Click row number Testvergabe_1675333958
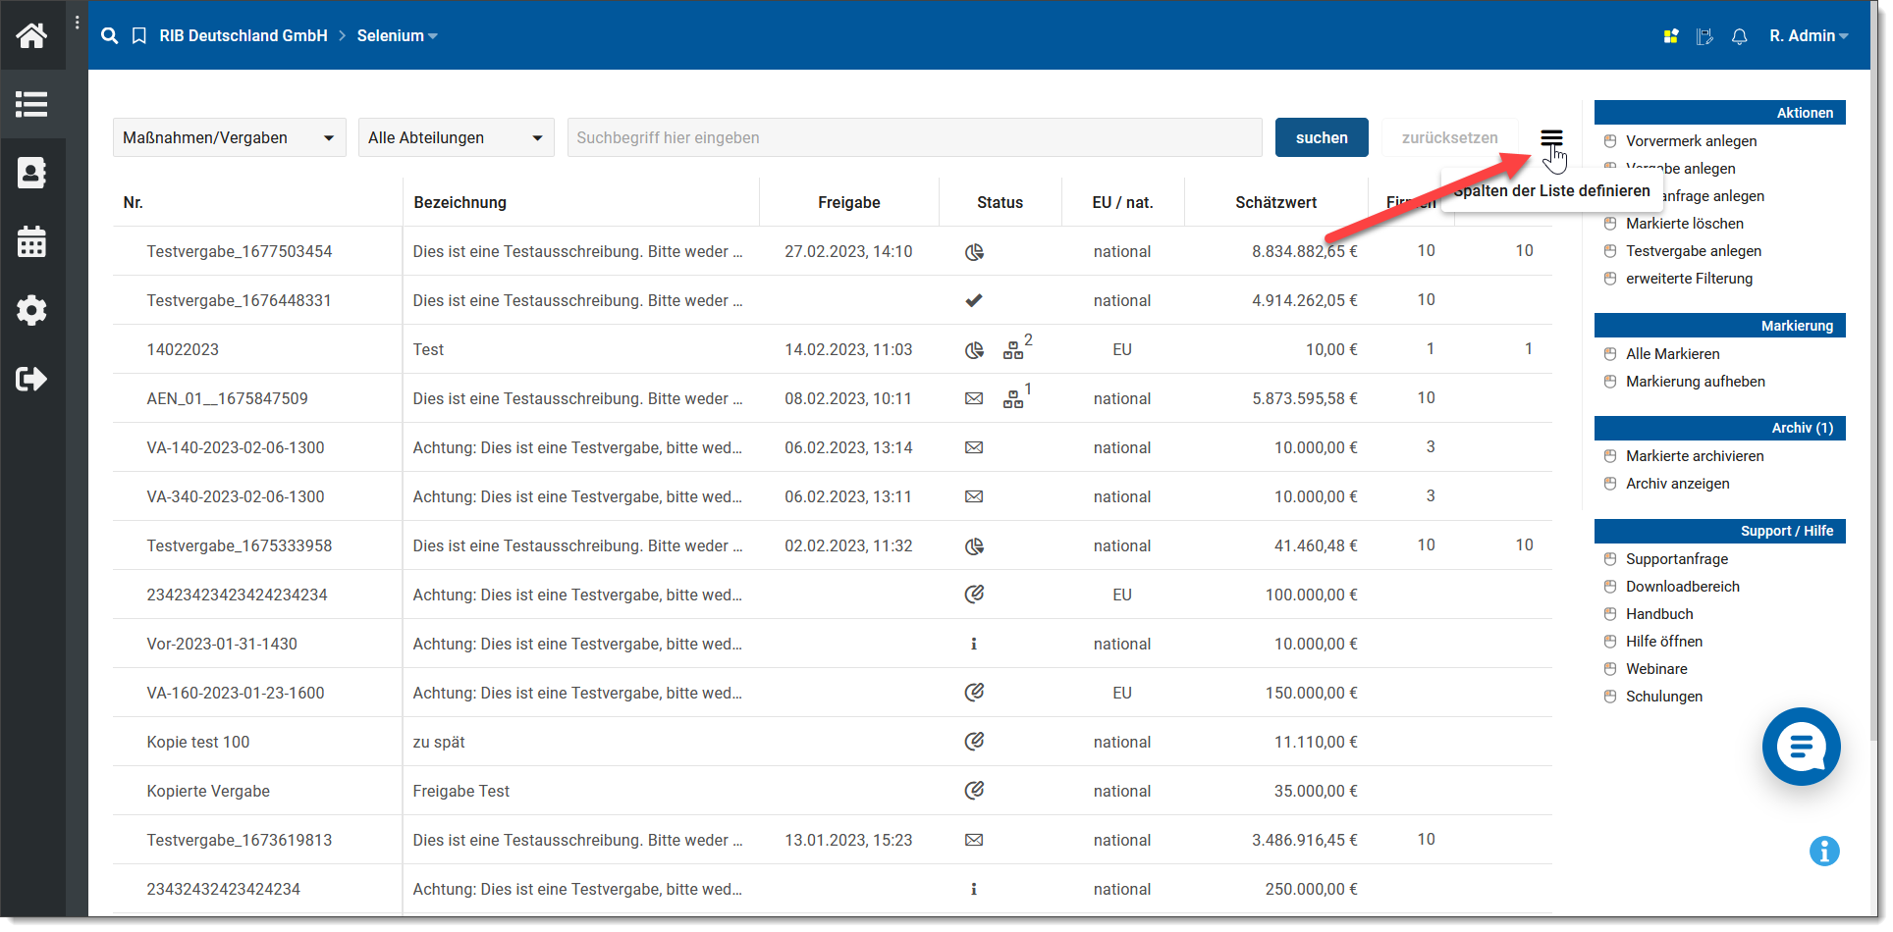 (x=240, y=545)
